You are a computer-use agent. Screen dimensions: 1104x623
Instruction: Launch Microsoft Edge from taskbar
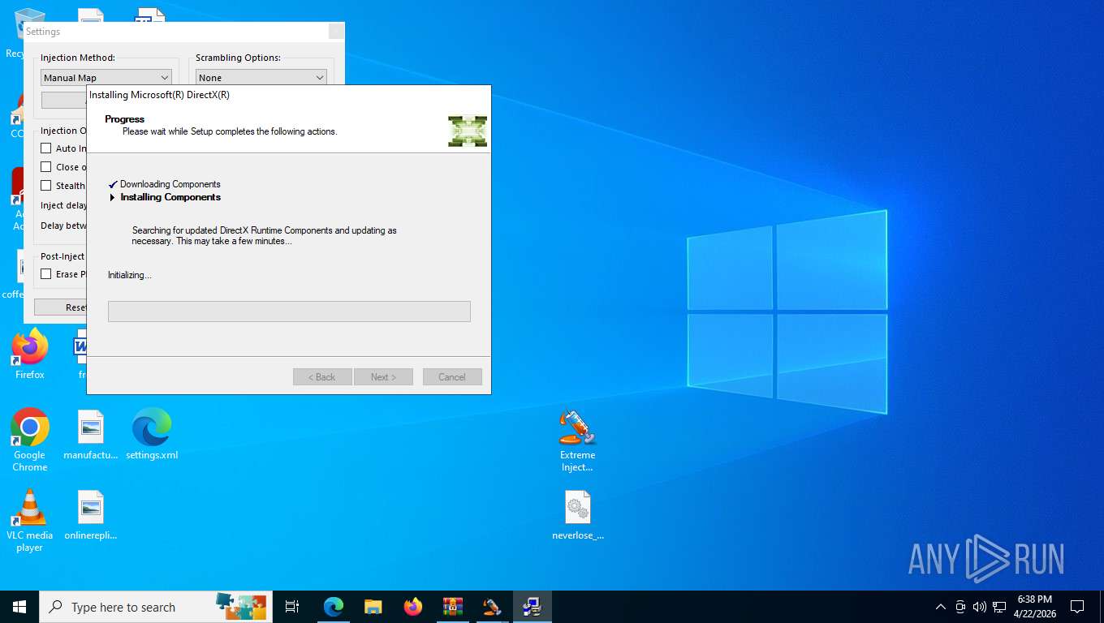point(334,607)
